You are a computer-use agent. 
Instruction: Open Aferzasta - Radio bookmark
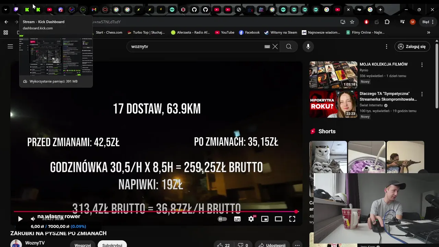(x=190, y=33)
